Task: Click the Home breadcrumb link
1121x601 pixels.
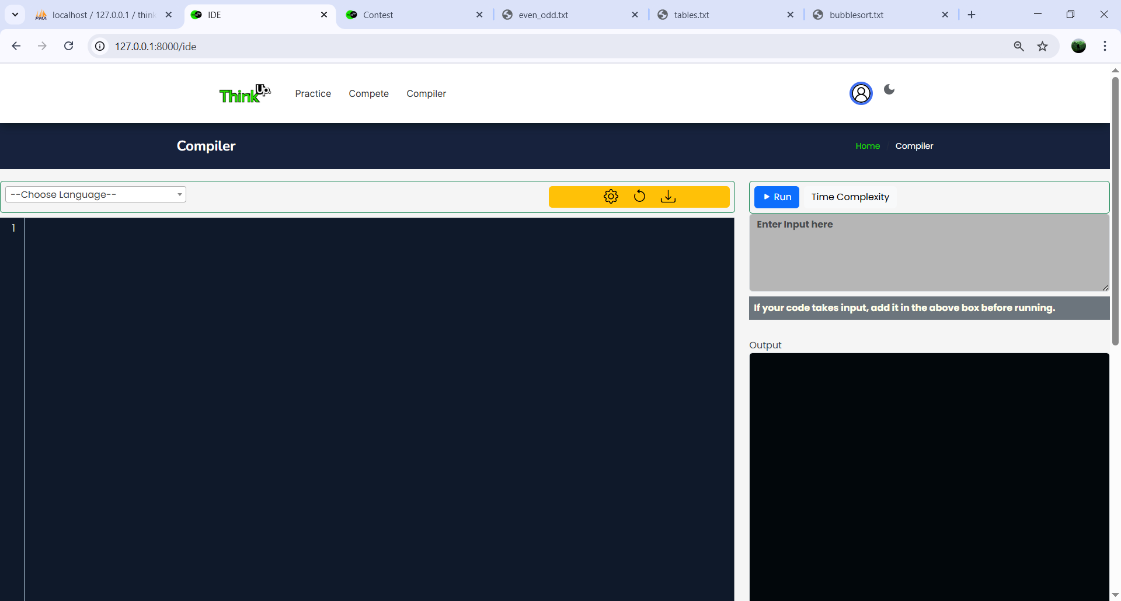Action: coord(867,146)
